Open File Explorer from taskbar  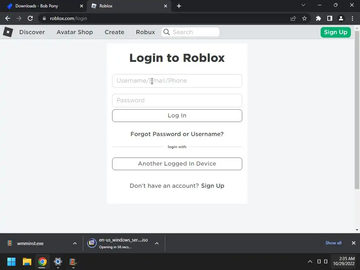(x=27, y=262)
